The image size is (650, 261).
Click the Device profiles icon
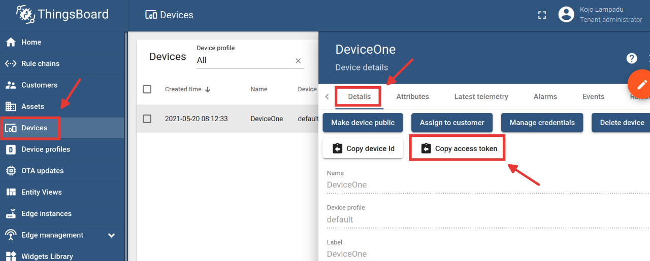tap(11, 150)
